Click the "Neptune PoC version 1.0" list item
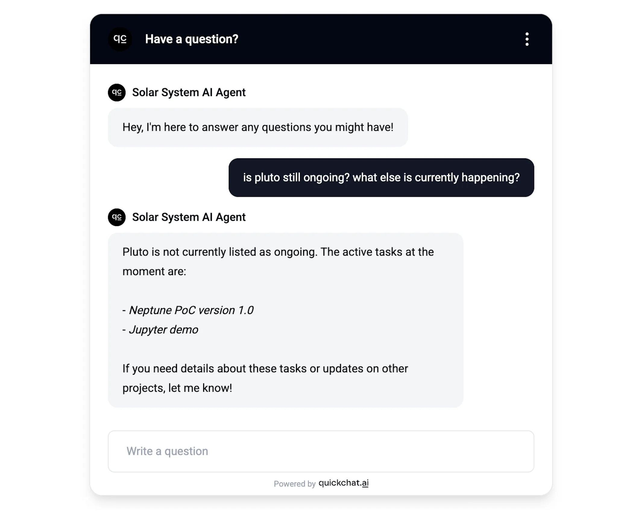Screen dimensions: 639x519 pos(191,310)
